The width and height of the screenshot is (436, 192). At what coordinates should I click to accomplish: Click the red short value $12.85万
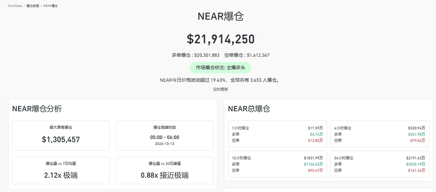(x=315, y=140)
